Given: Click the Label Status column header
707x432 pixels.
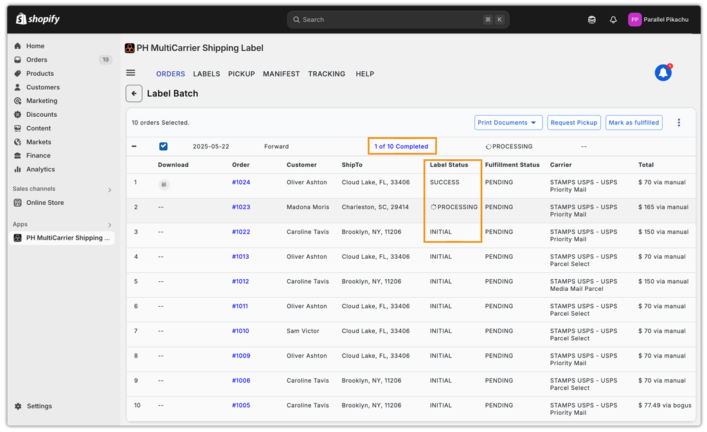Looking at the screenshot, I should [x=449, y=165].
